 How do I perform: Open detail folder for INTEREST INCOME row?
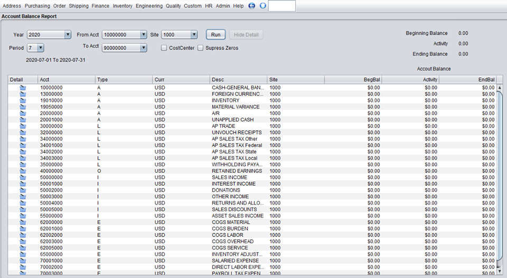click(23, 184)
